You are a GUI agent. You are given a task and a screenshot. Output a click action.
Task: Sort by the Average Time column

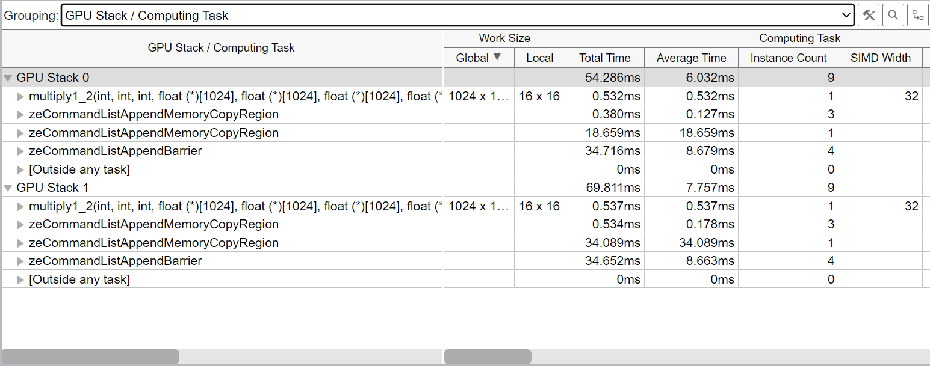691,58
